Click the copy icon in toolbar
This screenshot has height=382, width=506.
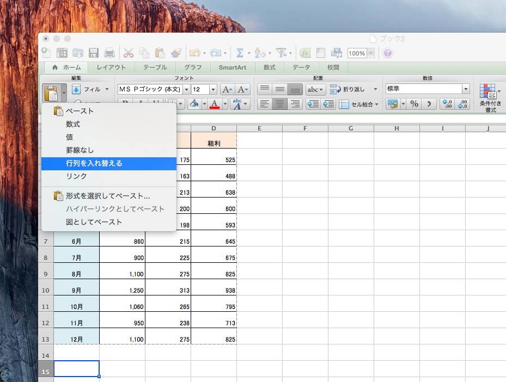tap(144, 53)
